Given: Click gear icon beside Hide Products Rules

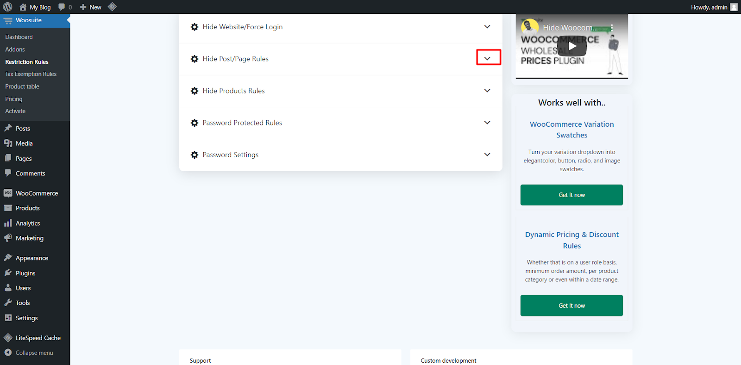Looking at the screenshot, I should click(x=195, y=91).
